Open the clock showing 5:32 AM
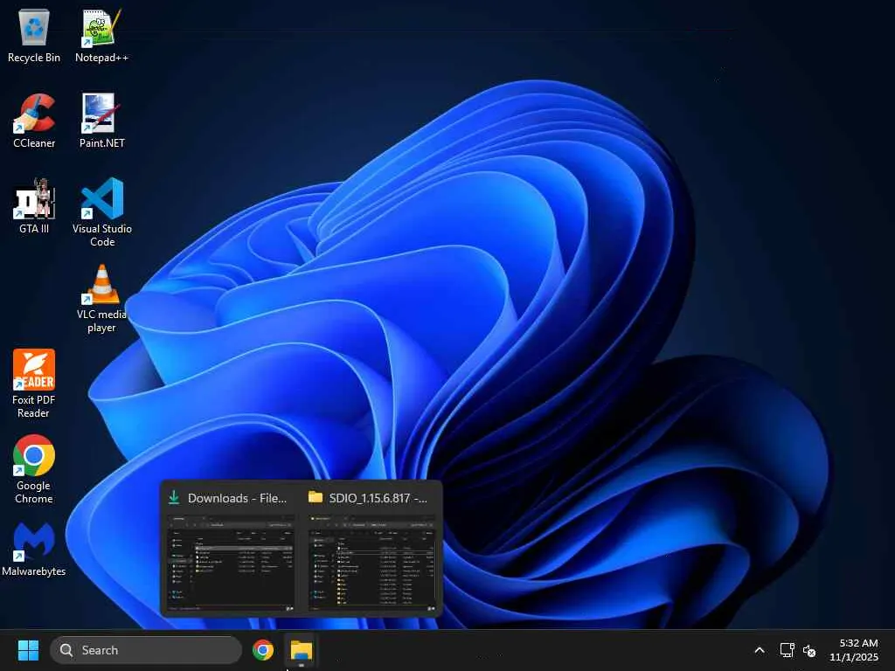 (854, 650)
